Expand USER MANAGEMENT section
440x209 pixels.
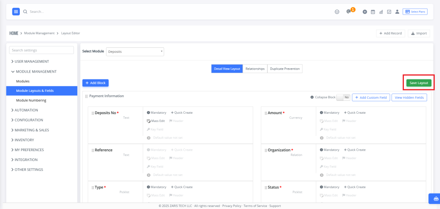[30, 61]
